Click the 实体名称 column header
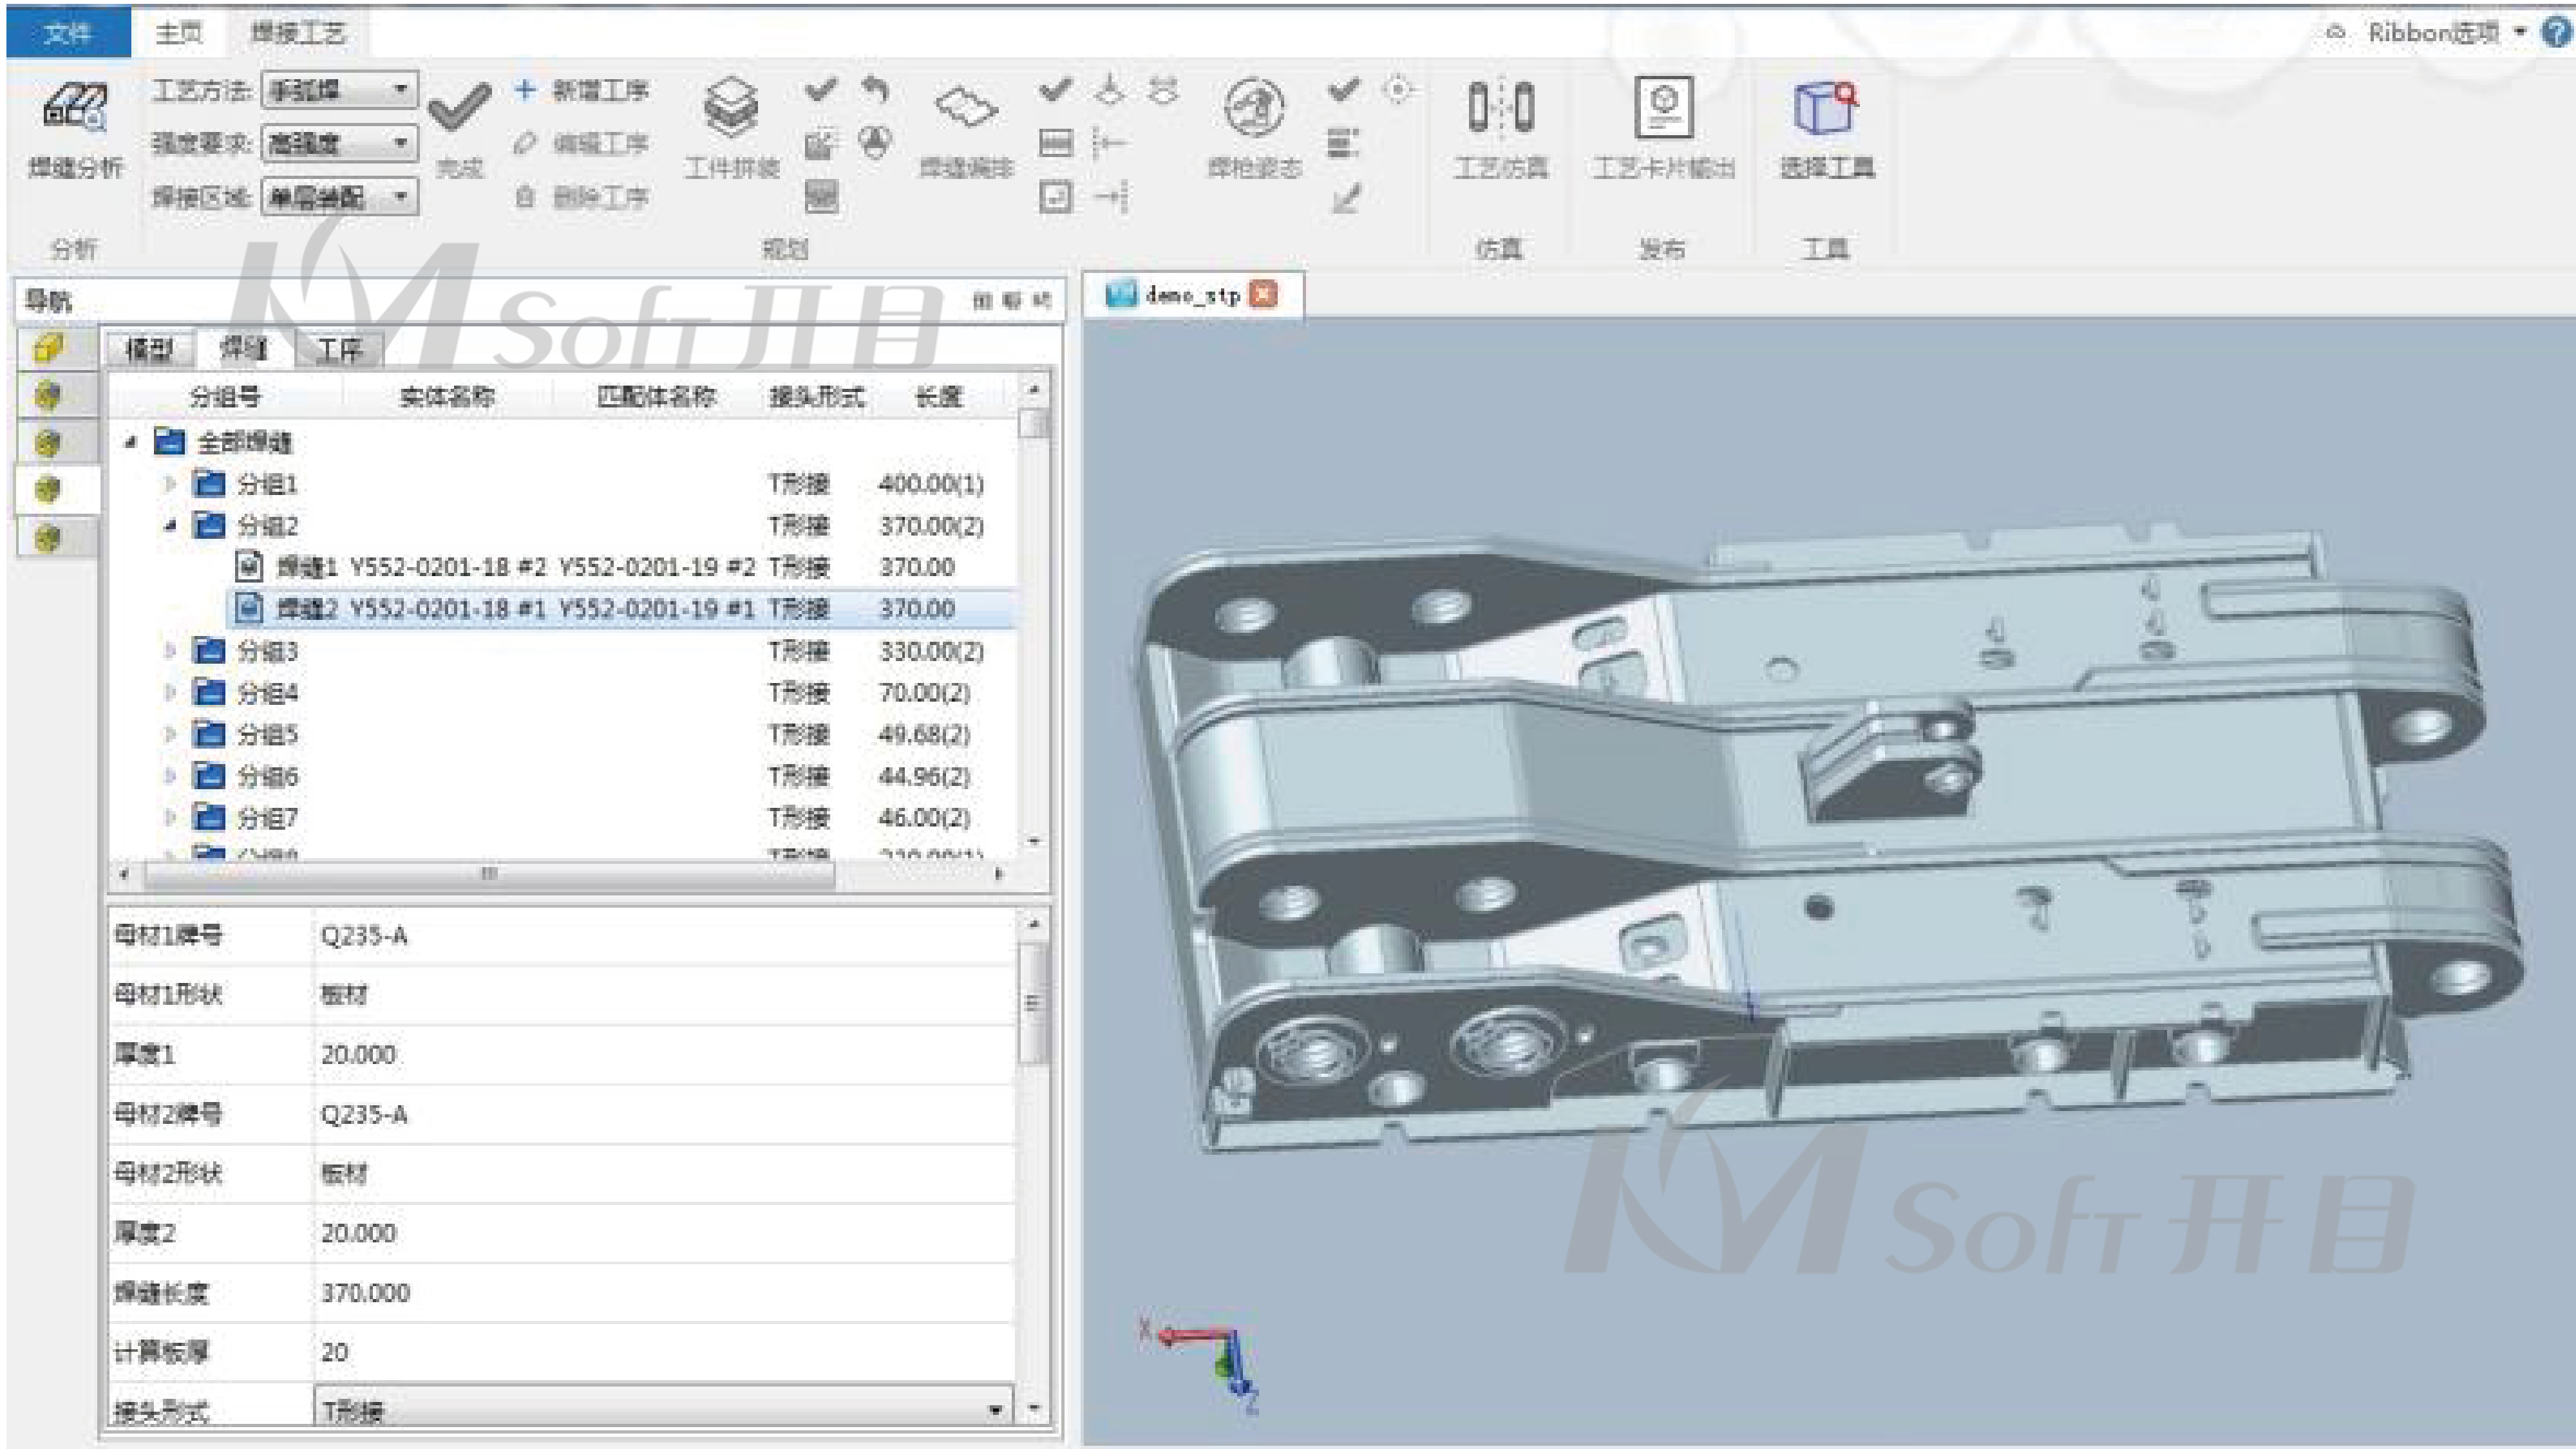Screen dimensions: 2576x1449 [x=447, y=397]
